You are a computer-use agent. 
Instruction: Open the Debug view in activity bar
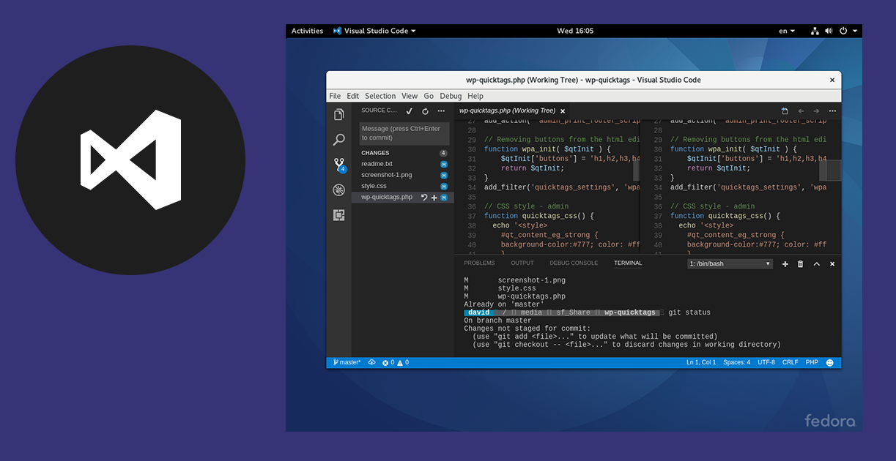pyautogui.click(x=338, y=190)
